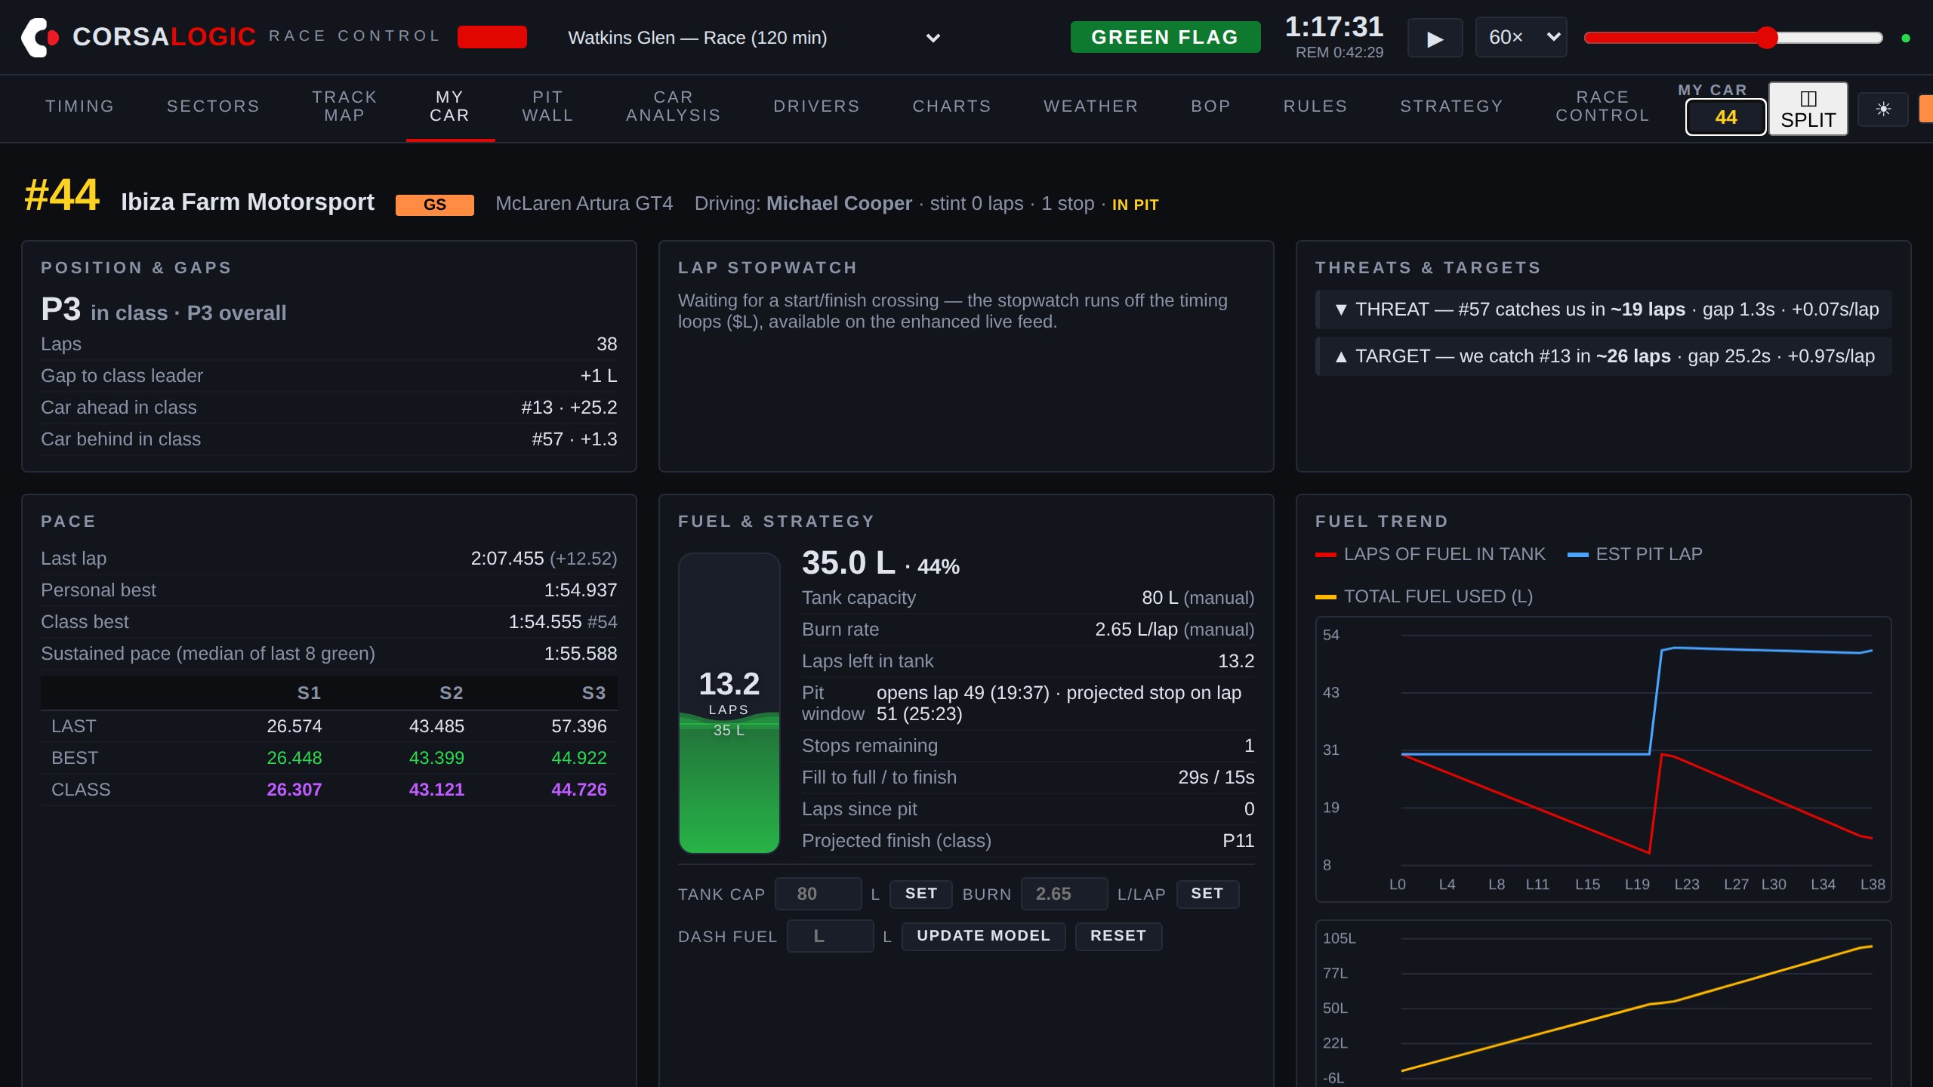Image resolution: width=1933 pixels, height=1087 pixels.
Task: Click the Burn rate input field
Action: click(1065, 894)
